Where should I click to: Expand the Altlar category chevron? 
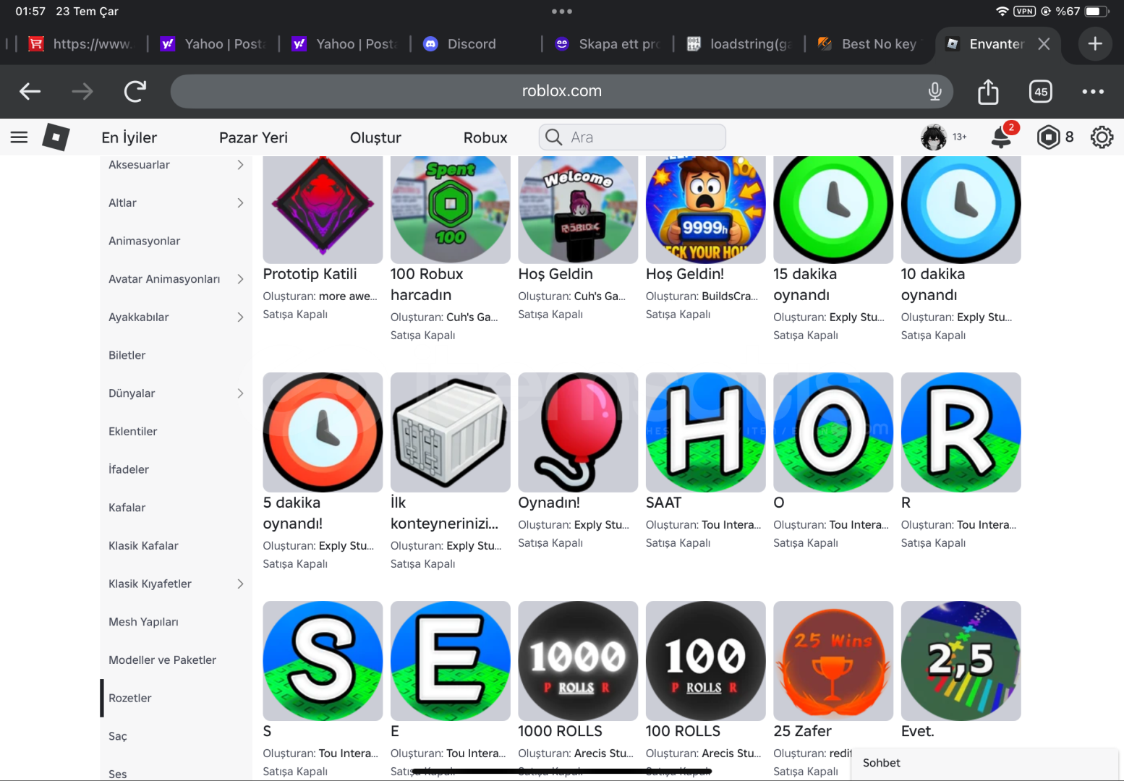[240, 203]
